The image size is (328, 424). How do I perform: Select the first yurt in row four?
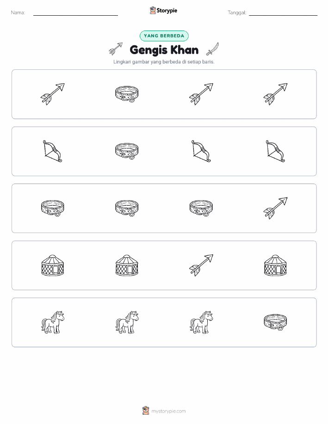[x=52, y=265]
